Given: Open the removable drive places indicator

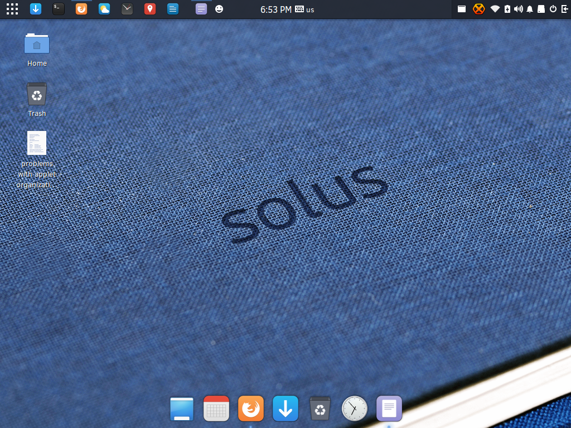Looking at the screenshot, I should coord(541,9).
